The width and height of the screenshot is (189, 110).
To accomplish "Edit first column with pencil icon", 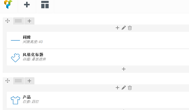I will coord(124,28).
